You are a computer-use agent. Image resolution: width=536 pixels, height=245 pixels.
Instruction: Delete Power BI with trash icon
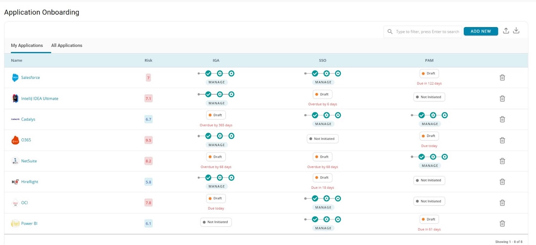pyautogui.click(x=502, y=223)
